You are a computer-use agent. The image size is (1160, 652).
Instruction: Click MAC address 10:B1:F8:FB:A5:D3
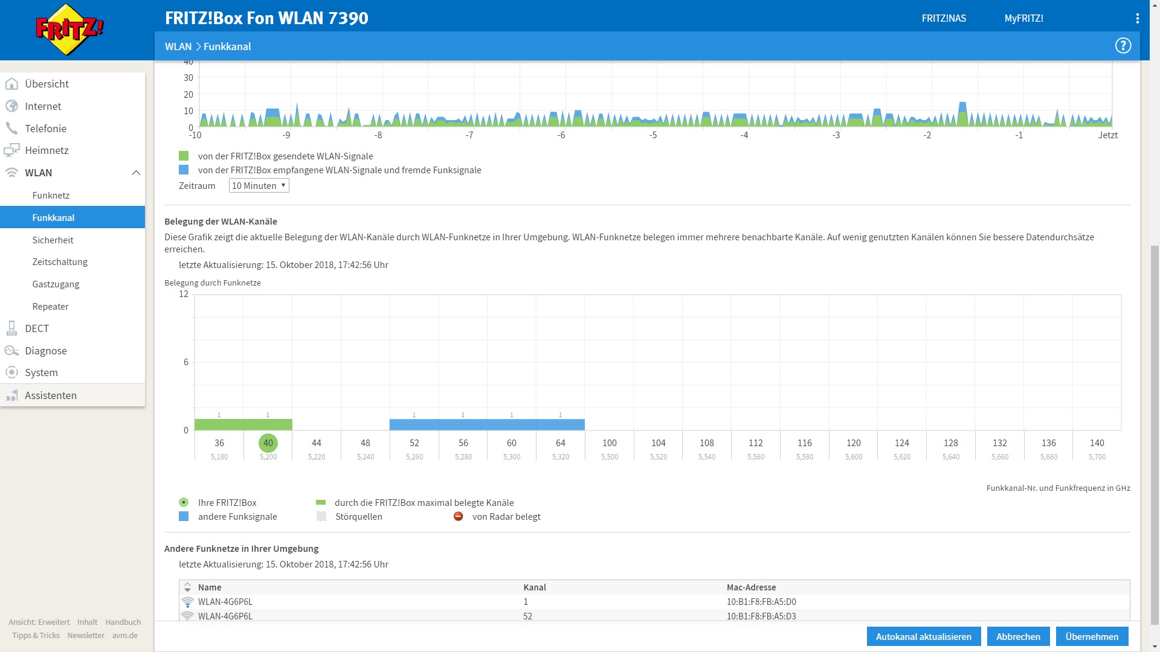761,616
